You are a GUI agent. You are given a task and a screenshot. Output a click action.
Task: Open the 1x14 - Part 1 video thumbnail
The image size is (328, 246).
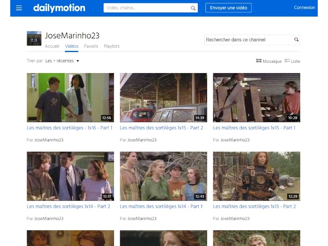coord(164,176)
